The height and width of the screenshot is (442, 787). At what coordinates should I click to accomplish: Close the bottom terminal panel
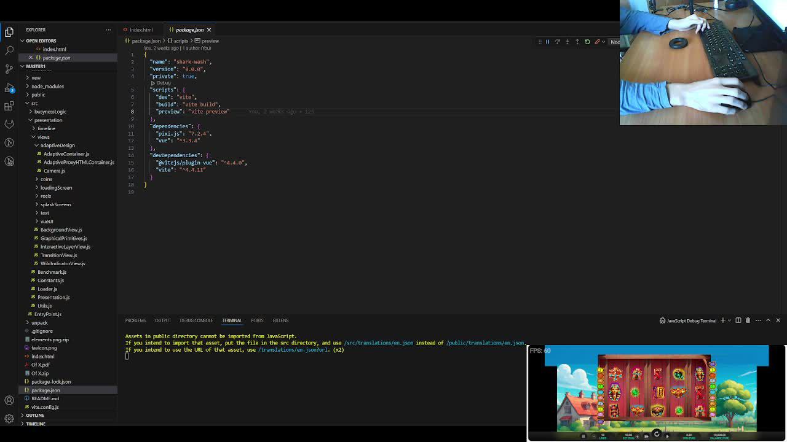[778, 320]
